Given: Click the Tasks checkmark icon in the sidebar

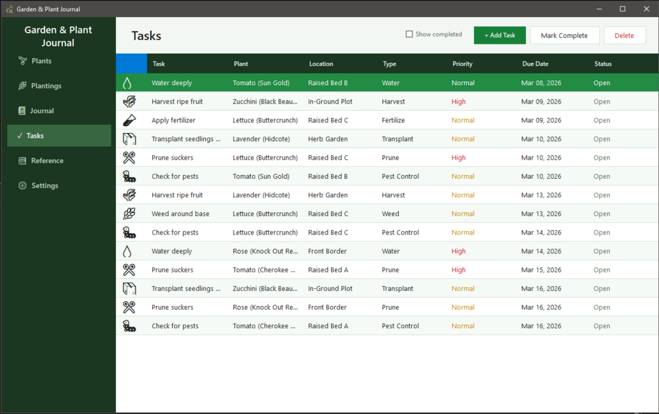Looking at the screenshot, I should tap(20, 136).
